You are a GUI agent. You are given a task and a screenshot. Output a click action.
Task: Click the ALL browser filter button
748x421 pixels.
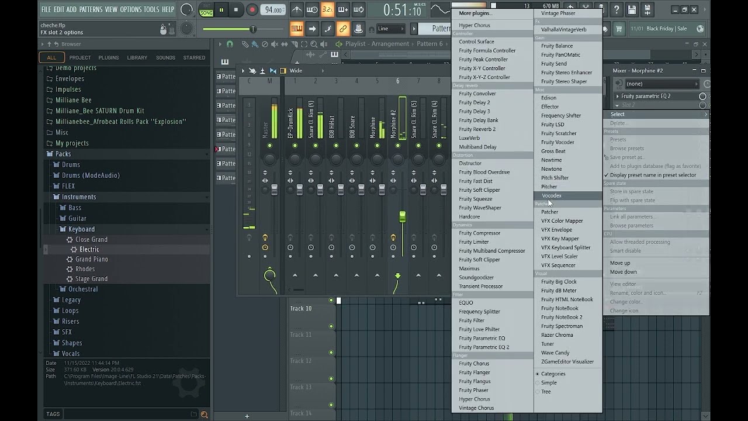[51, 57]
